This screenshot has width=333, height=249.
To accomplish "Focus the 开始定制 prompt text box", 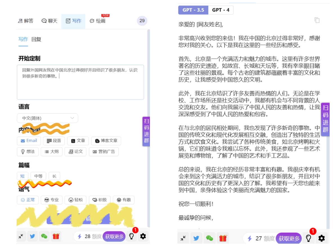I will [80, 82].
